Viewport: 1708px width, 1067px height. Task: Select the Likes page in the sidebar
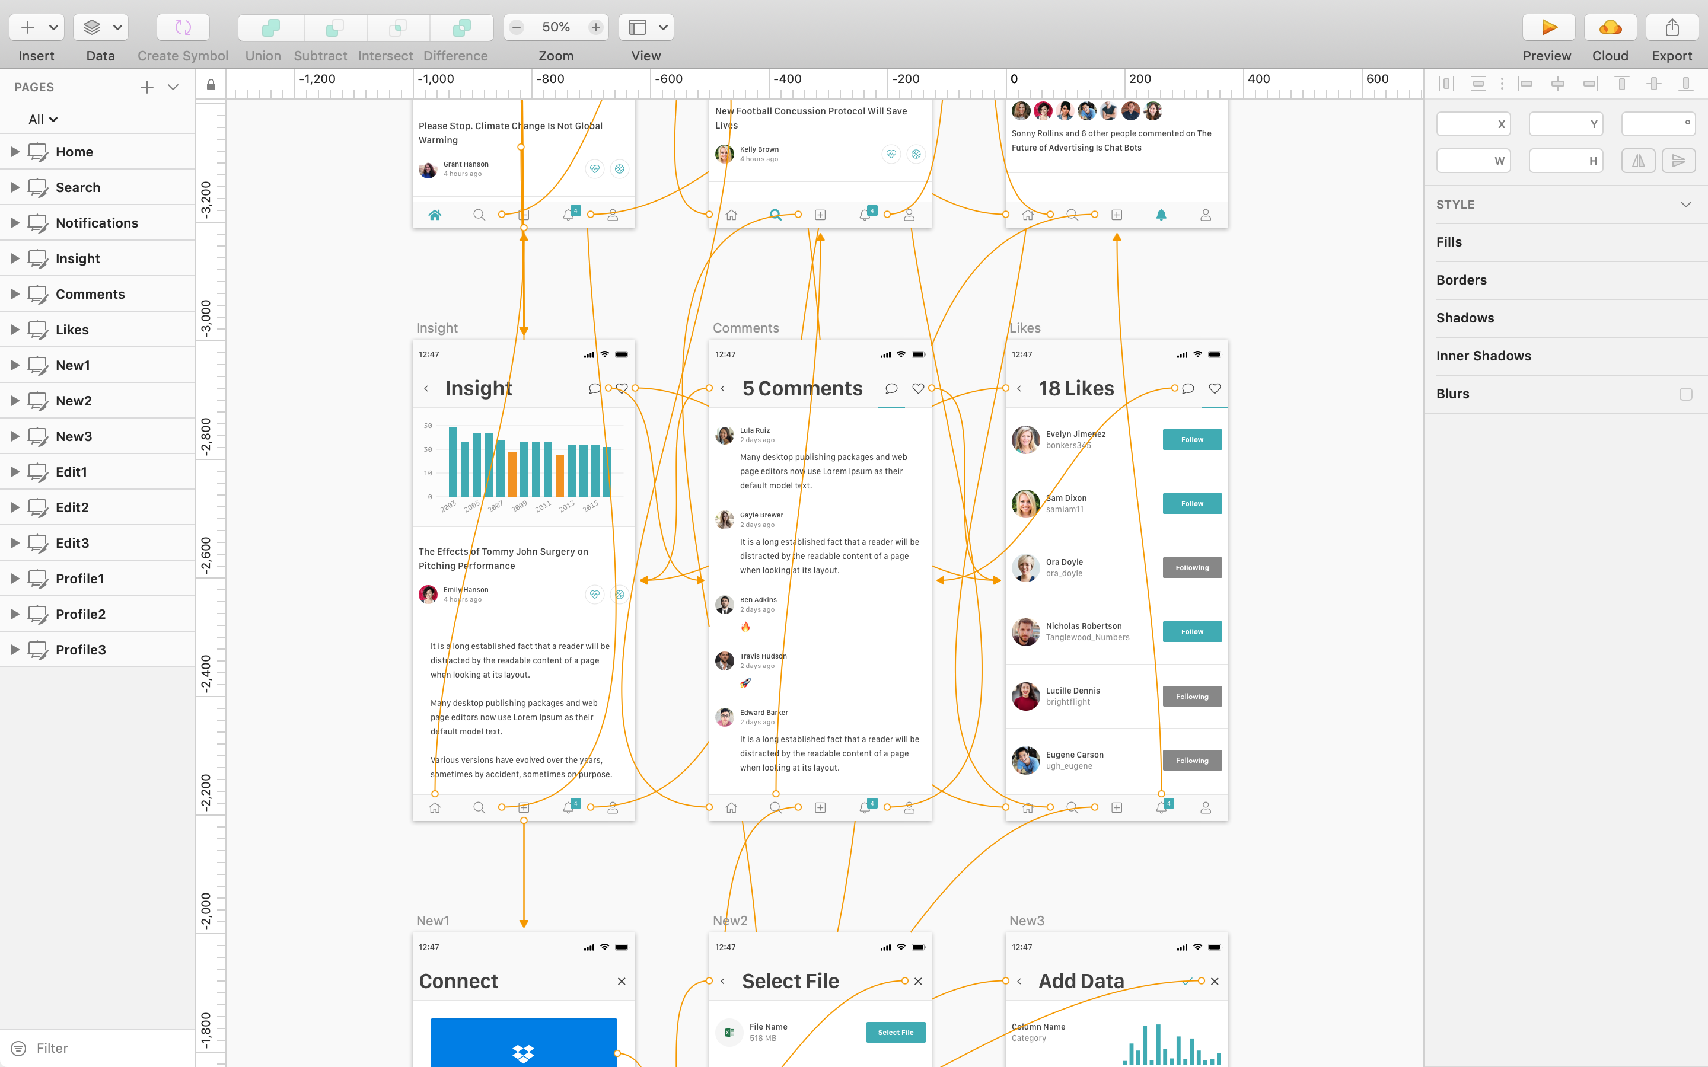tap(97, 330)
